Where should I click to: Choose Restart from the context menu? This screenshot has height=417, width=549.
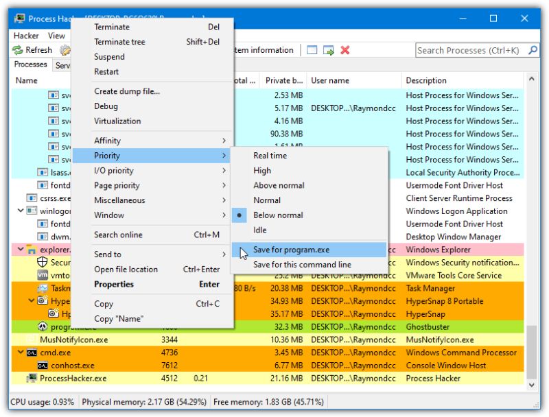[152, 72]
